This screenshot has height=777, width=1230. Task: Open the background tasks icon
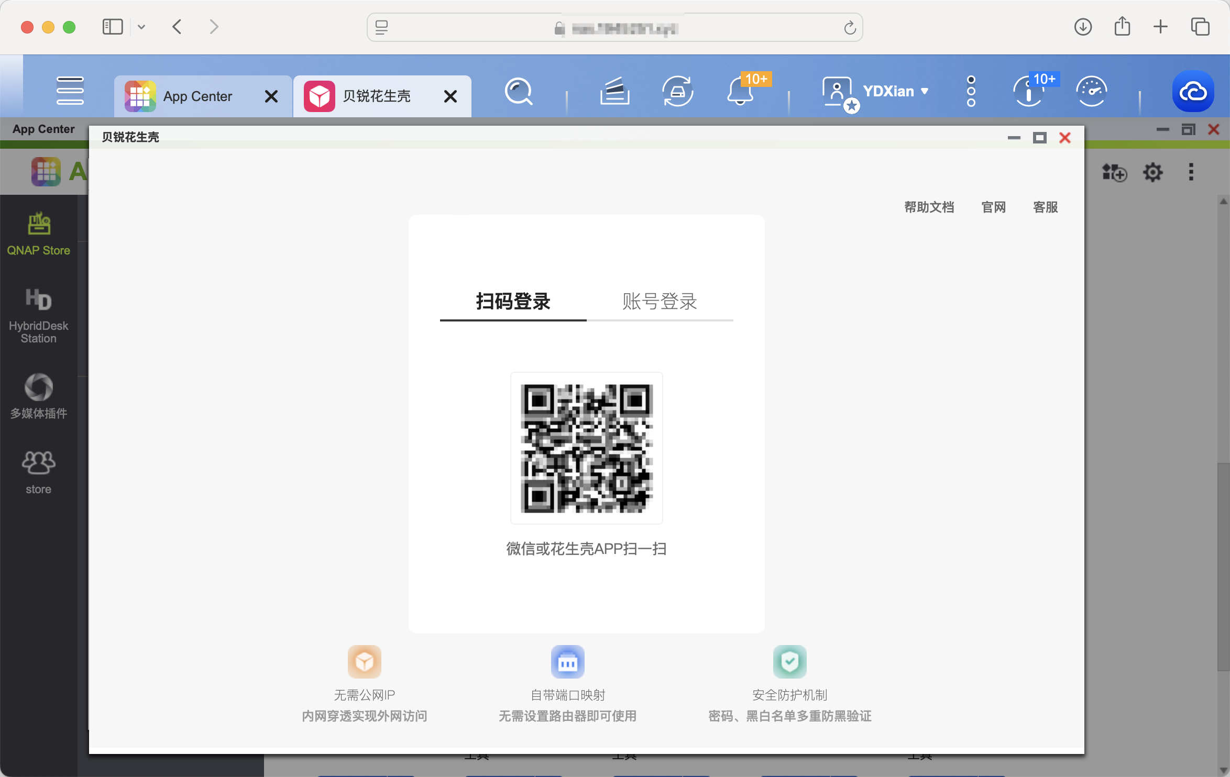coord(614,92)
